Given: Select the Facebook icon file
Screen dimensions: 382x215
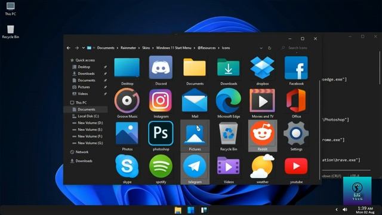Looking at the screenshot, I should pyautogui.click(x=296, y=70).
